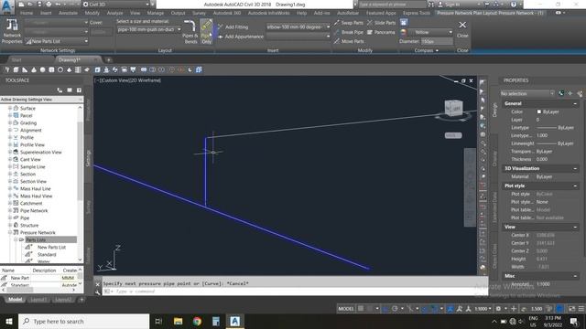Activate the Pipe Only layout tool
The width and height of the screenshot is (586, 329).
click(206, 31)
